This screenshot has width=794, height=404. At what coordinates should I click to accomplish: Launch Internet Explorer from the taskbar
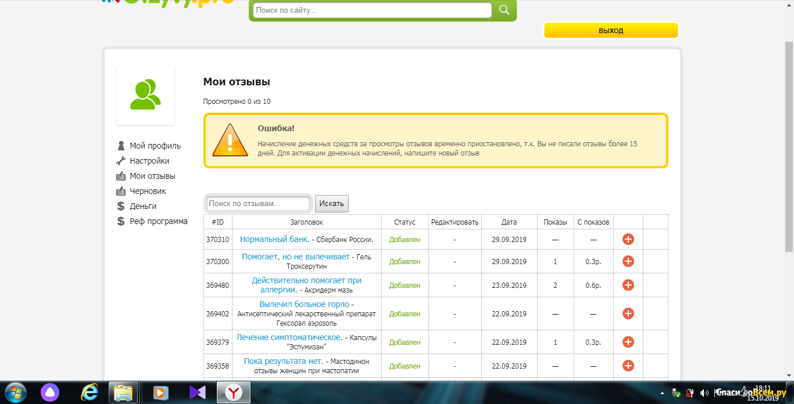click(89, 392)
